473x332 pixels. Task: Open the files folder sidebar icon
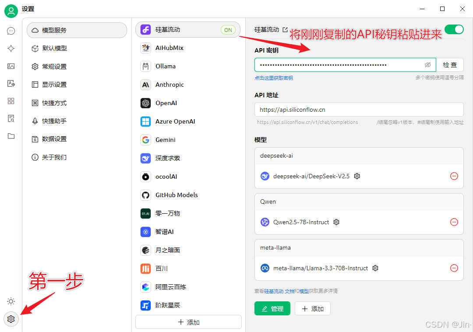click(x=11, y=136)
